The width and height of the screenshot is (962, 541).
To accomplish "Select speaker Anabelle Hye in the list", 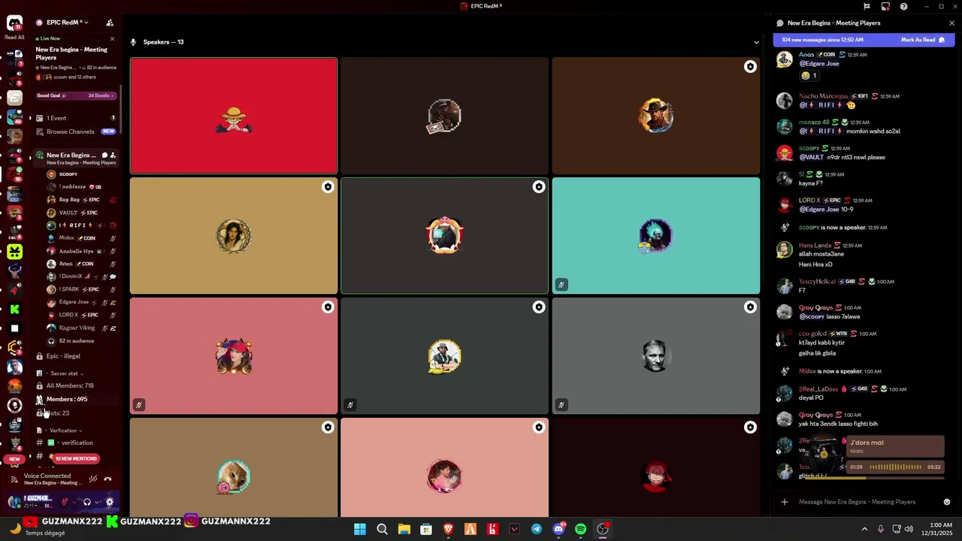I will [81, 251].
